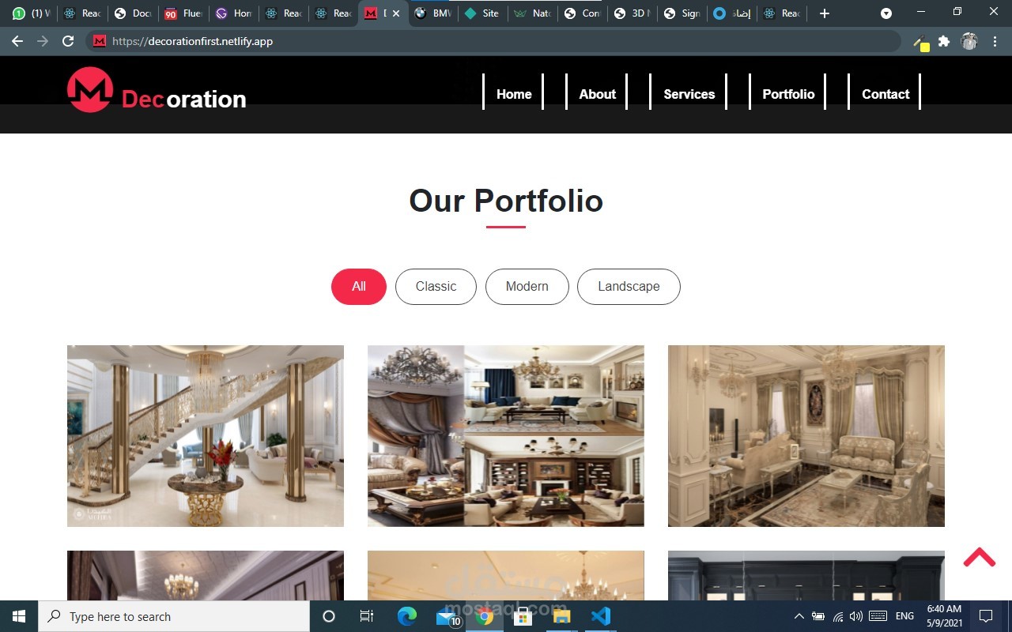Click the volume speaker tray icon
This screenshot has height=632, width=1012.
point(856,616)
